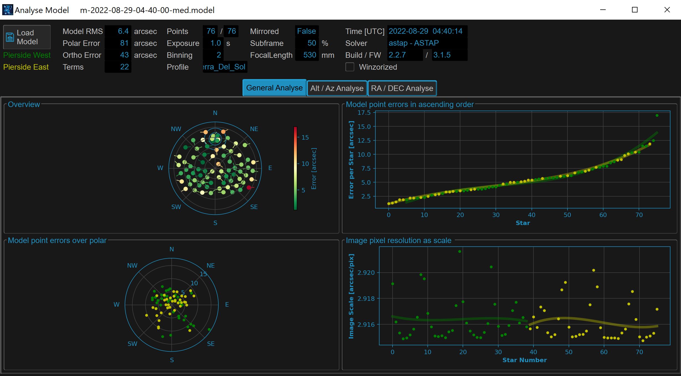Select Pierside West highlighting
Viewport: 681px width, 376px height.
point(27,55)
